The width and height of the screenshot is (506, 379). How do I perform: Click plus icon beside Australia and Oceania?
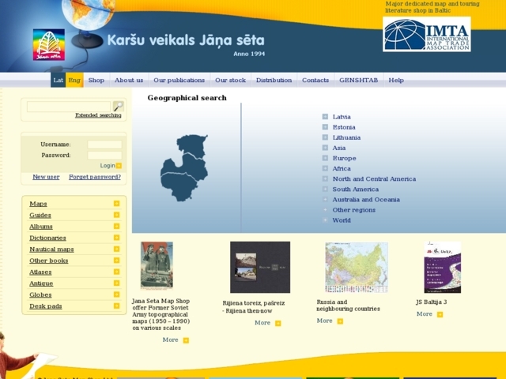click(x=325, y=199)
